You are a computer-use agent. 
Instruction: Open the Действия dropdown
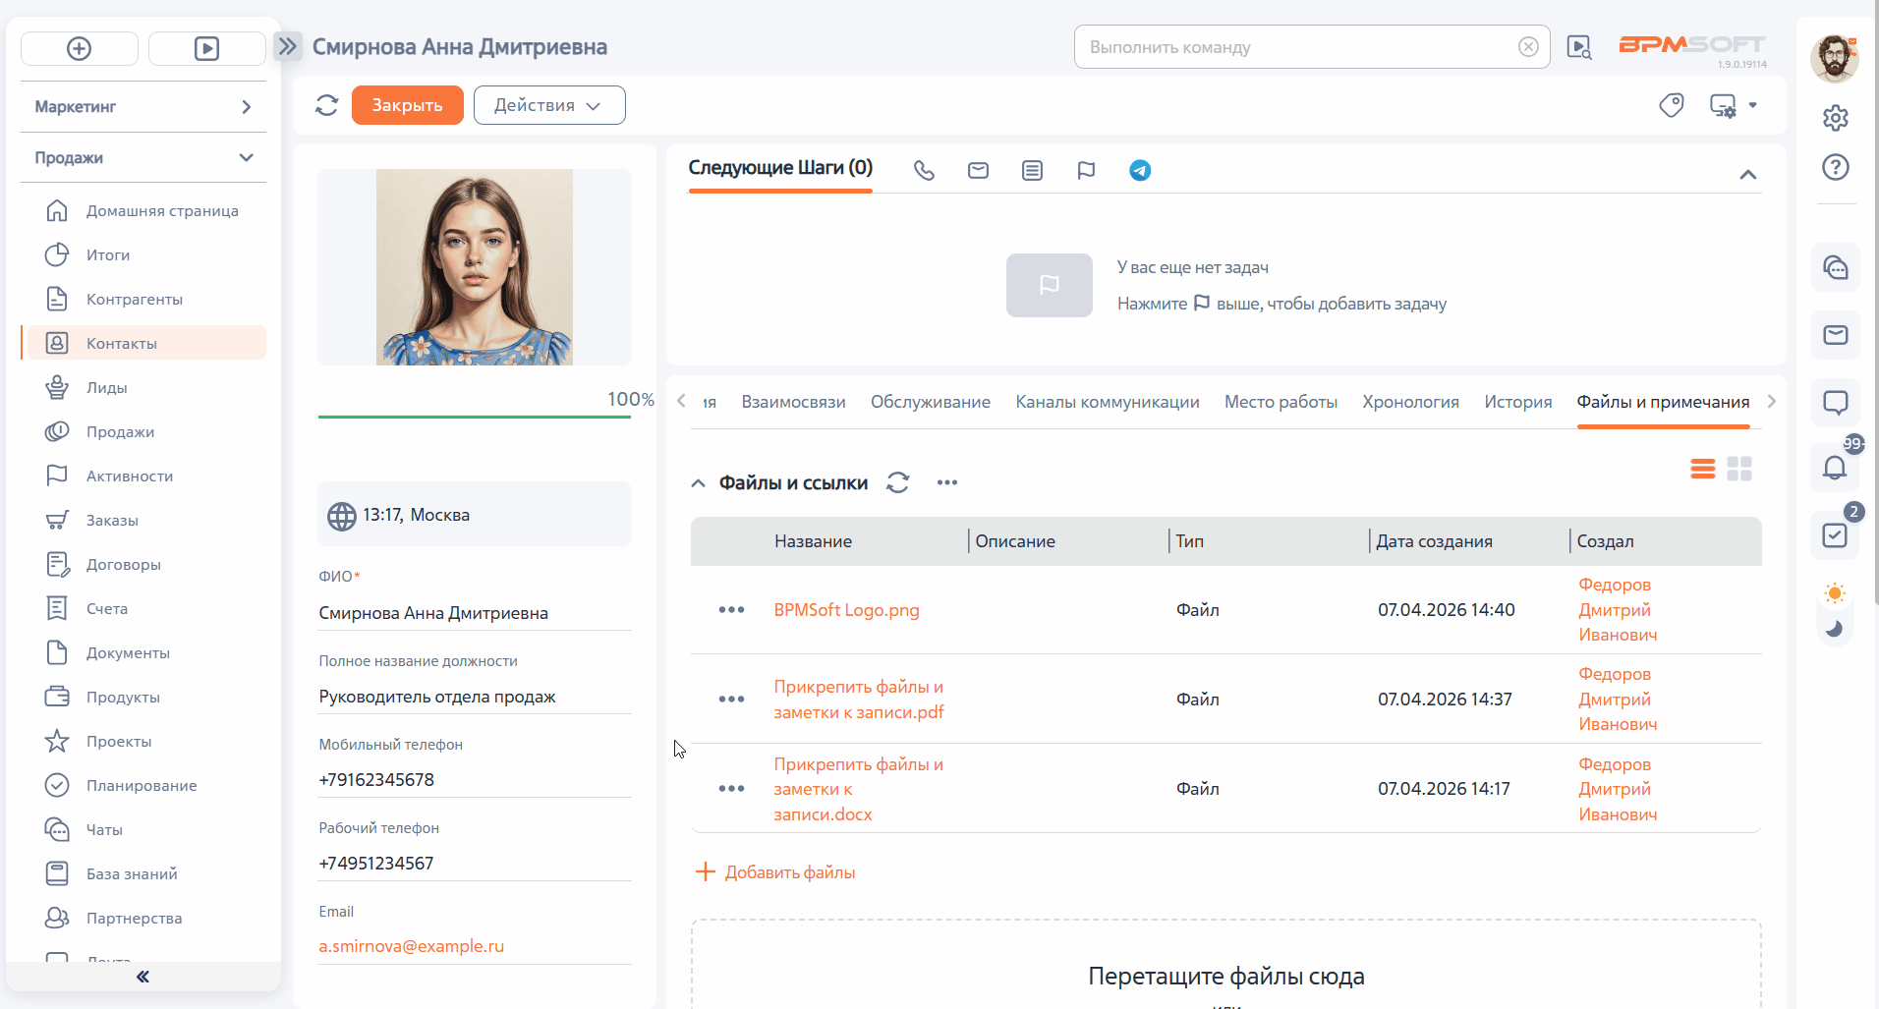[548, 105]
